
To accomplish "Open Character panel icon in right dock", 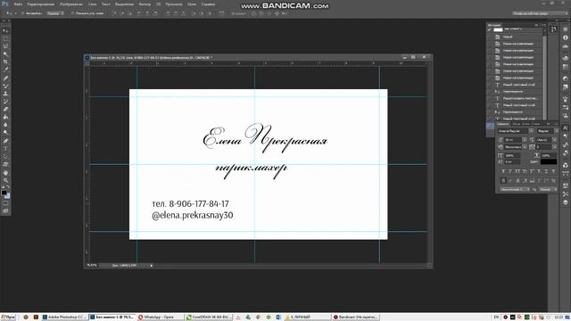I will tap(565, 128).
